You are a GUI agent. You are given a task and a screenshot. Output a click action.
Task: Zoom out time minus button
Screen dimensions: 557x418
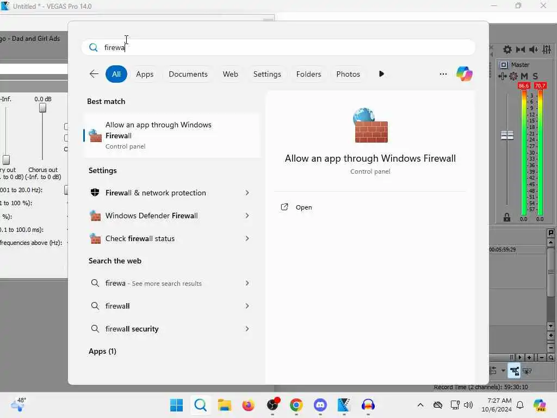541,357
